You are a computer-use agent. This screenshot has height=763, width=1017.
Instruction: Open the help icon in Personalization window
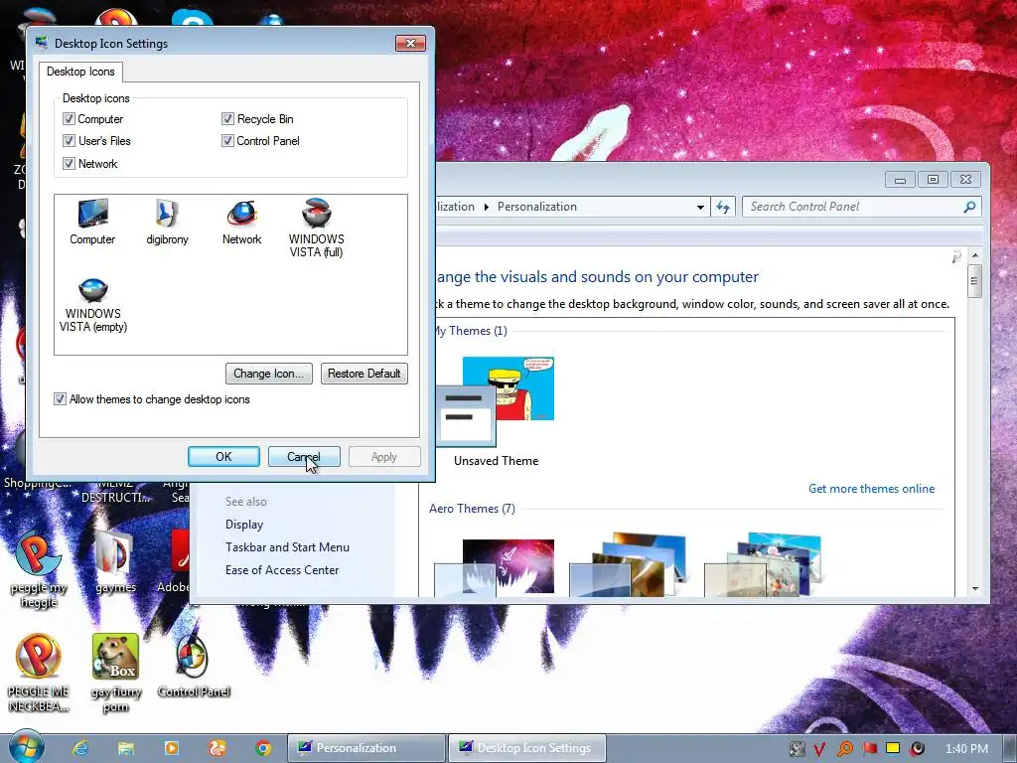point(956,257)
